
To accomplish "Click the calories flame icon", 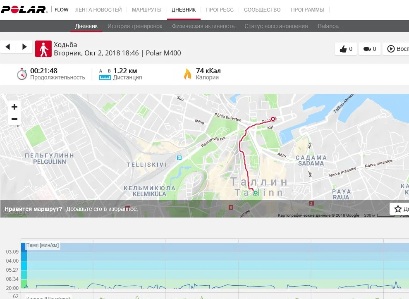I will pyautogui.click(x=188, y=74).
